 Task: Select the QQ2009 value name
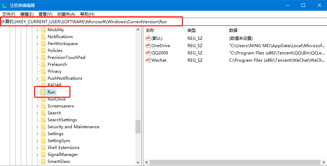tap(160, 53)
